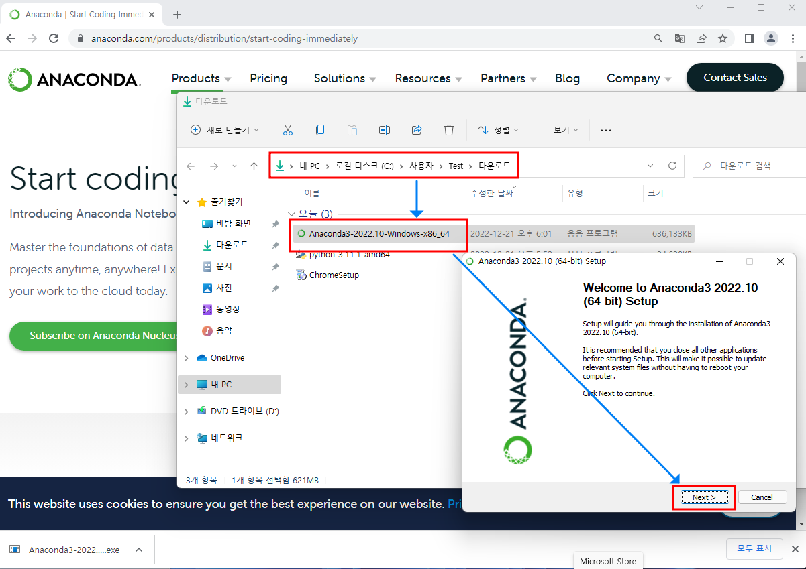Bookmark this page with the star icon

pyautogui.click(x=723, y=38)
